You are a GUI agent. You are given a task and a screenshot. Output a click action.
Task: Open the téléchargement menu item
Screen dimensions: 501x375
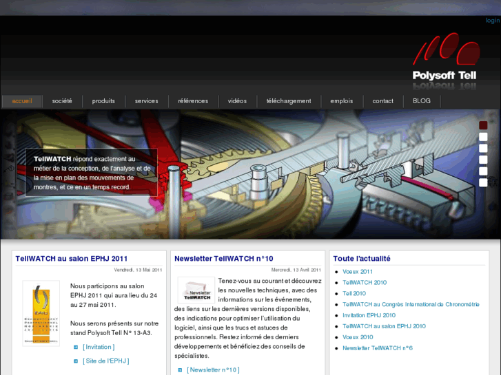(x=289, y=101)
